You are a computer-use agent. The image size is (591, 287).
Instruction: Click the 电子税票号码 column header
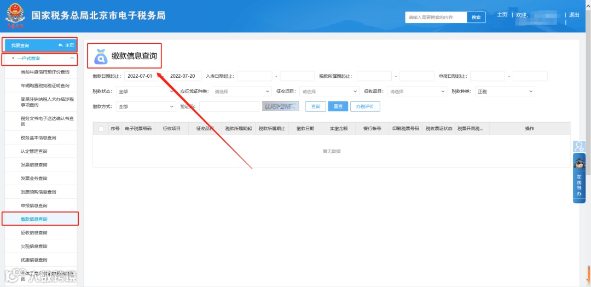tap(138, 129)
